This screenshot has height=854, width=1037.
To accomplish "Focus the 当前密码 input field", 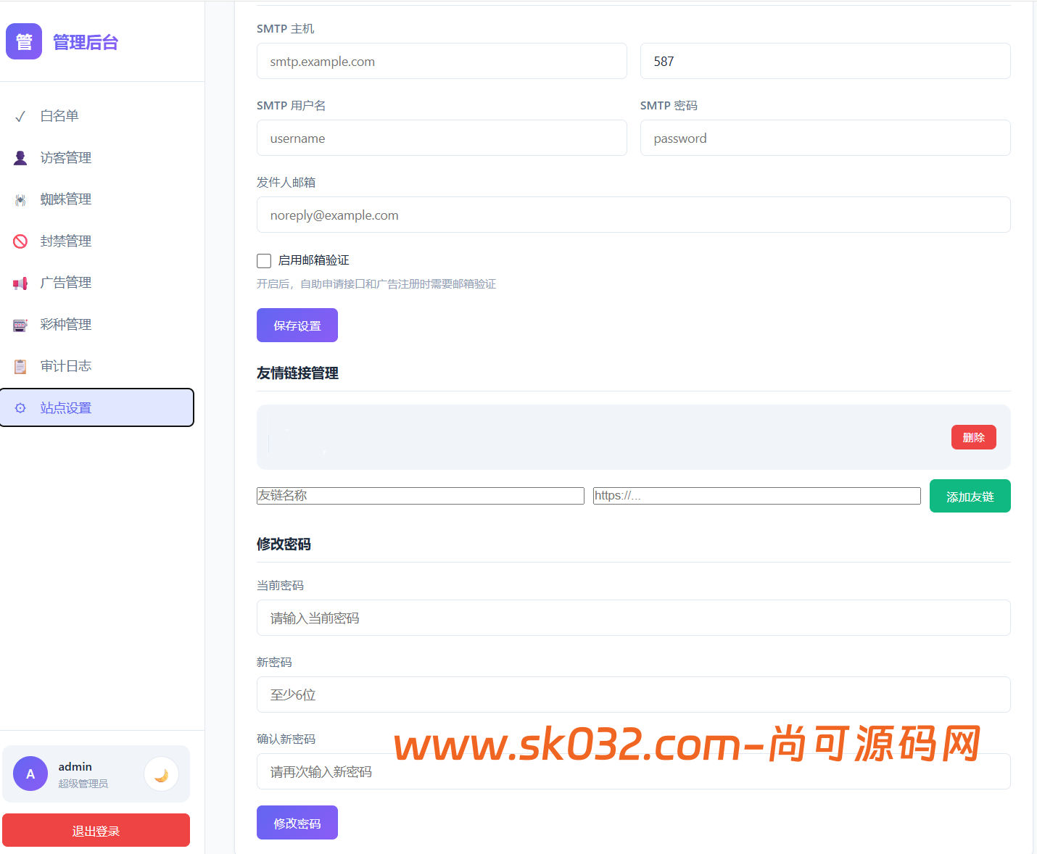I will [634, 618].
